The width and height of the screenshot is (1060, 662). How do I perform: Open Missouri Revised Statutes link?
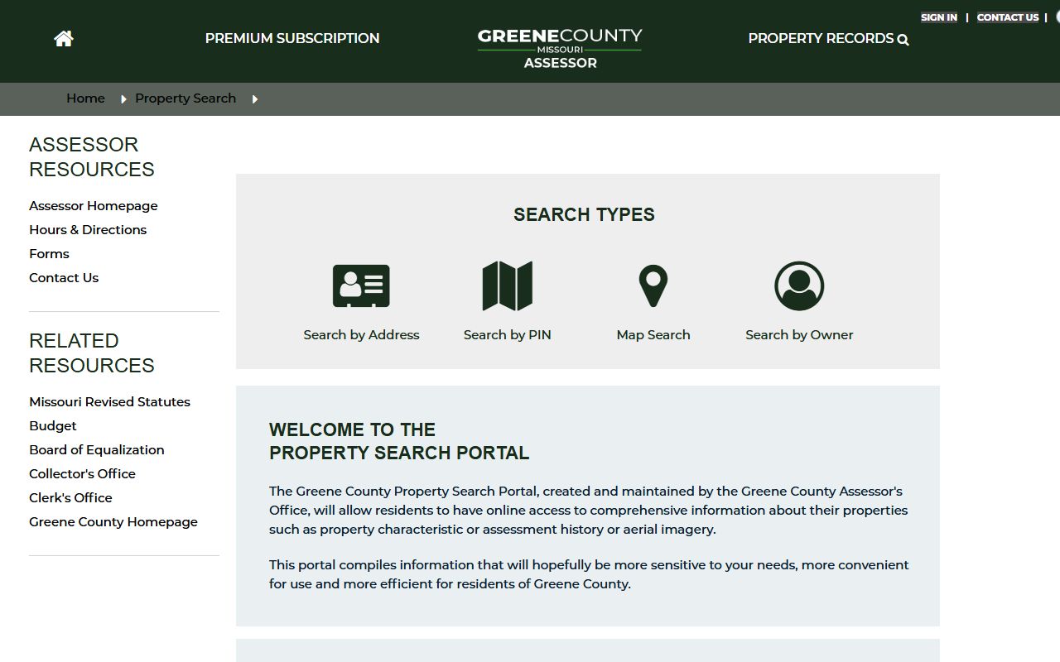[x=109, y=402]
